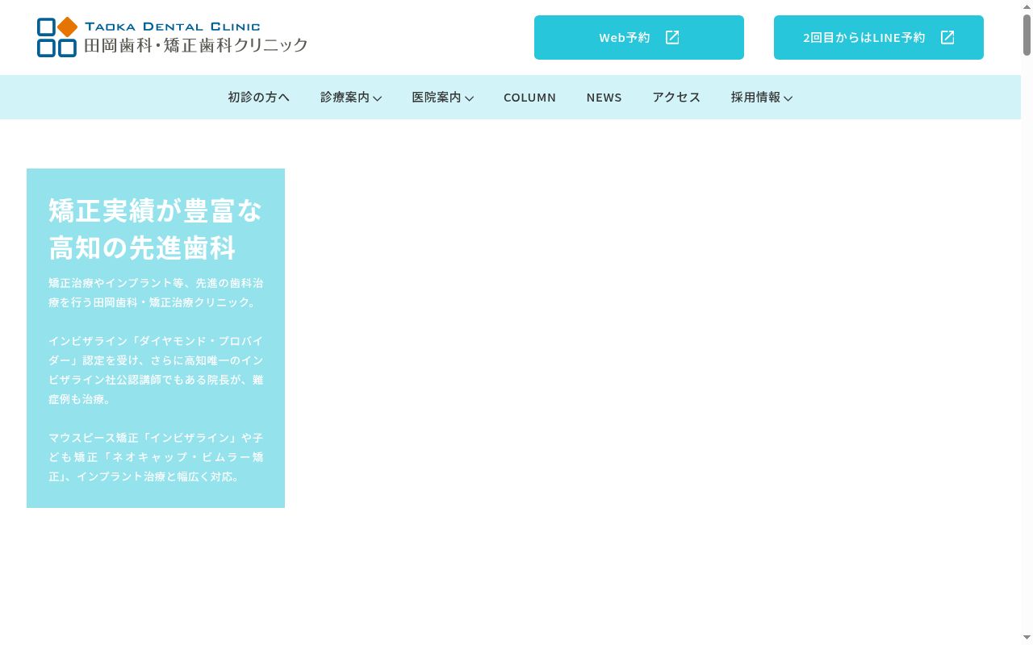The image size is (1033, 645).
Task: Navigate to NEWS page
Action: [x=604, y=98]
